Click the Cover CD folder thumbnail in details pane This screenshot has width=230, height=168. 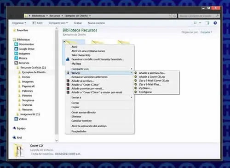[x=19, y=151]
